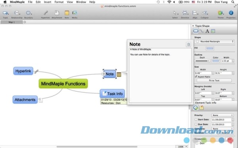Screen dimensions: 238x148
Task: Click the Fit to Text button
Action: coord(214,81)
